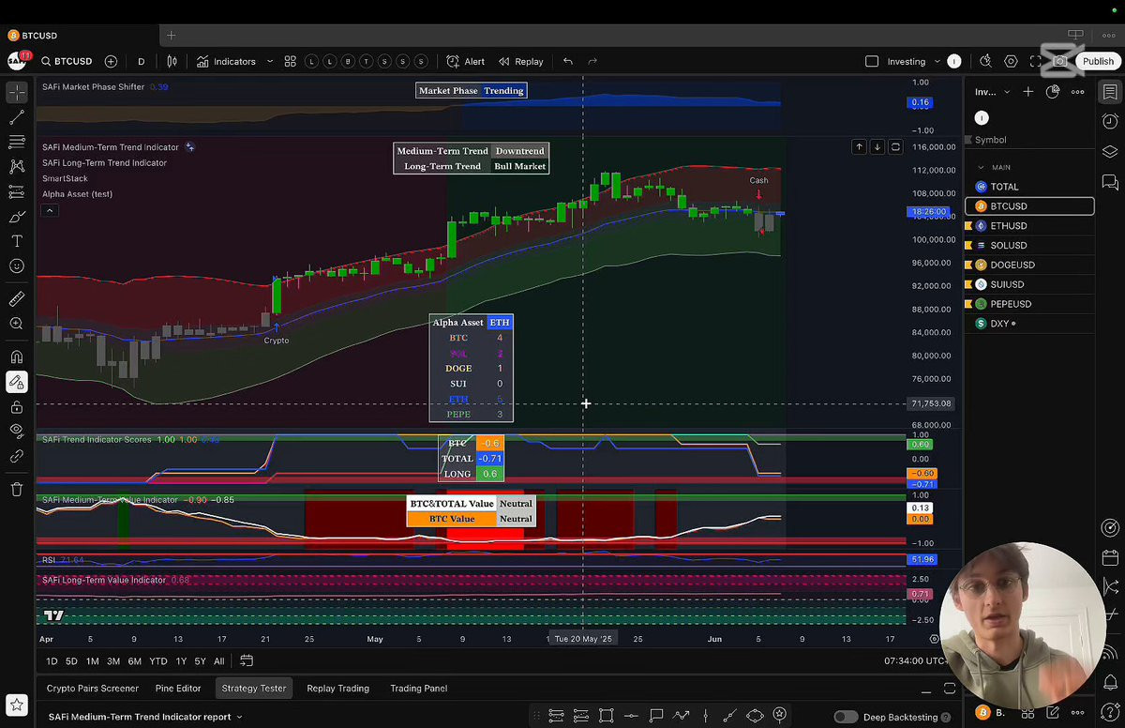
Task: Toggle hide all drawings eye icon
Action: 17,431
